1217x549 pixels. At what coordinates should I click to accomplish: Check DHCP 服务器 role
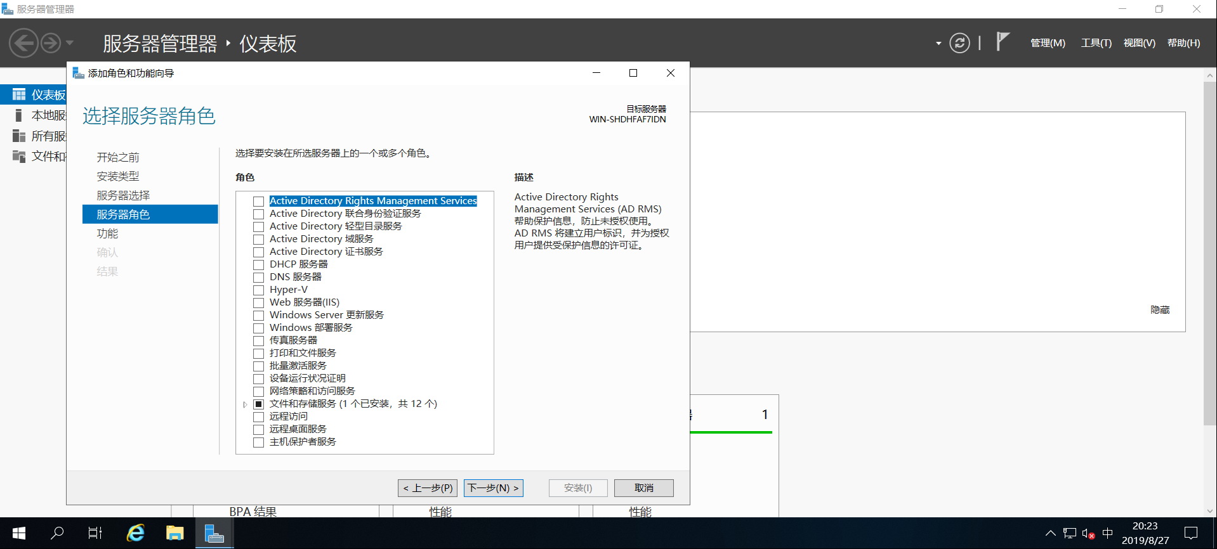(x=258, y=265)
